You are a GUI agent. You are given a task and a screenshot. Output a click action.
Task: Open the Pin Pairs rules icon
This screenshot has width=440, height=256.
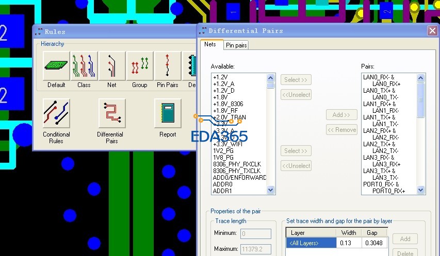tap(167, 66)
